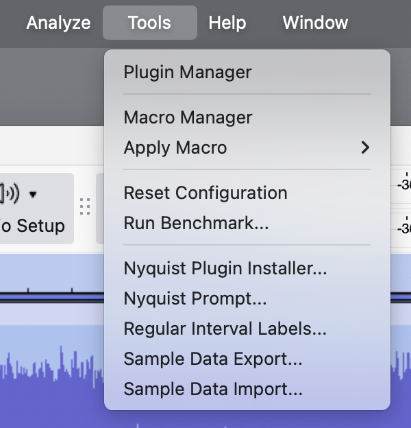The image size is (411, 428).
Task: Open the Window menu in menu bar
Action: 315,23
